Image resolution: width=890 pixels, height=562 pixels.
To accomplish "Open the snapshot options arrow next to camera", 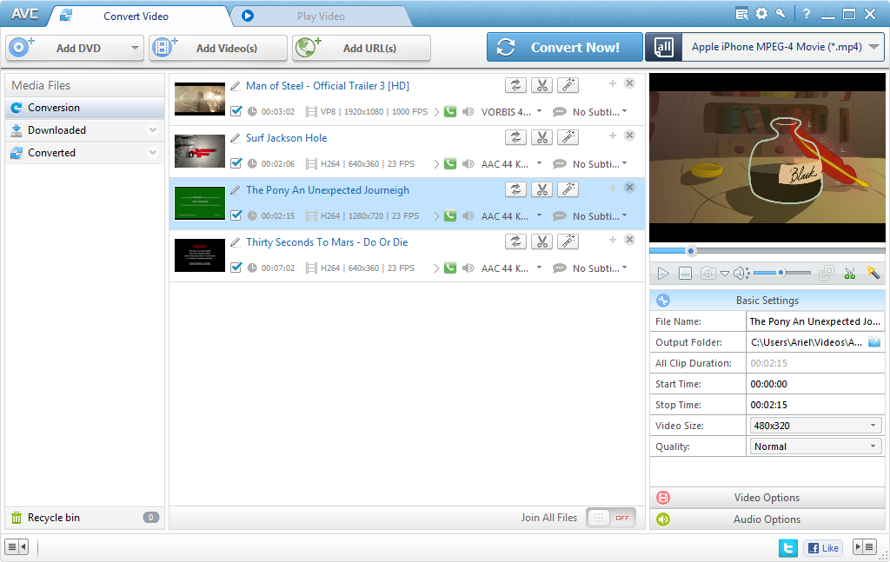I will 725,274.
